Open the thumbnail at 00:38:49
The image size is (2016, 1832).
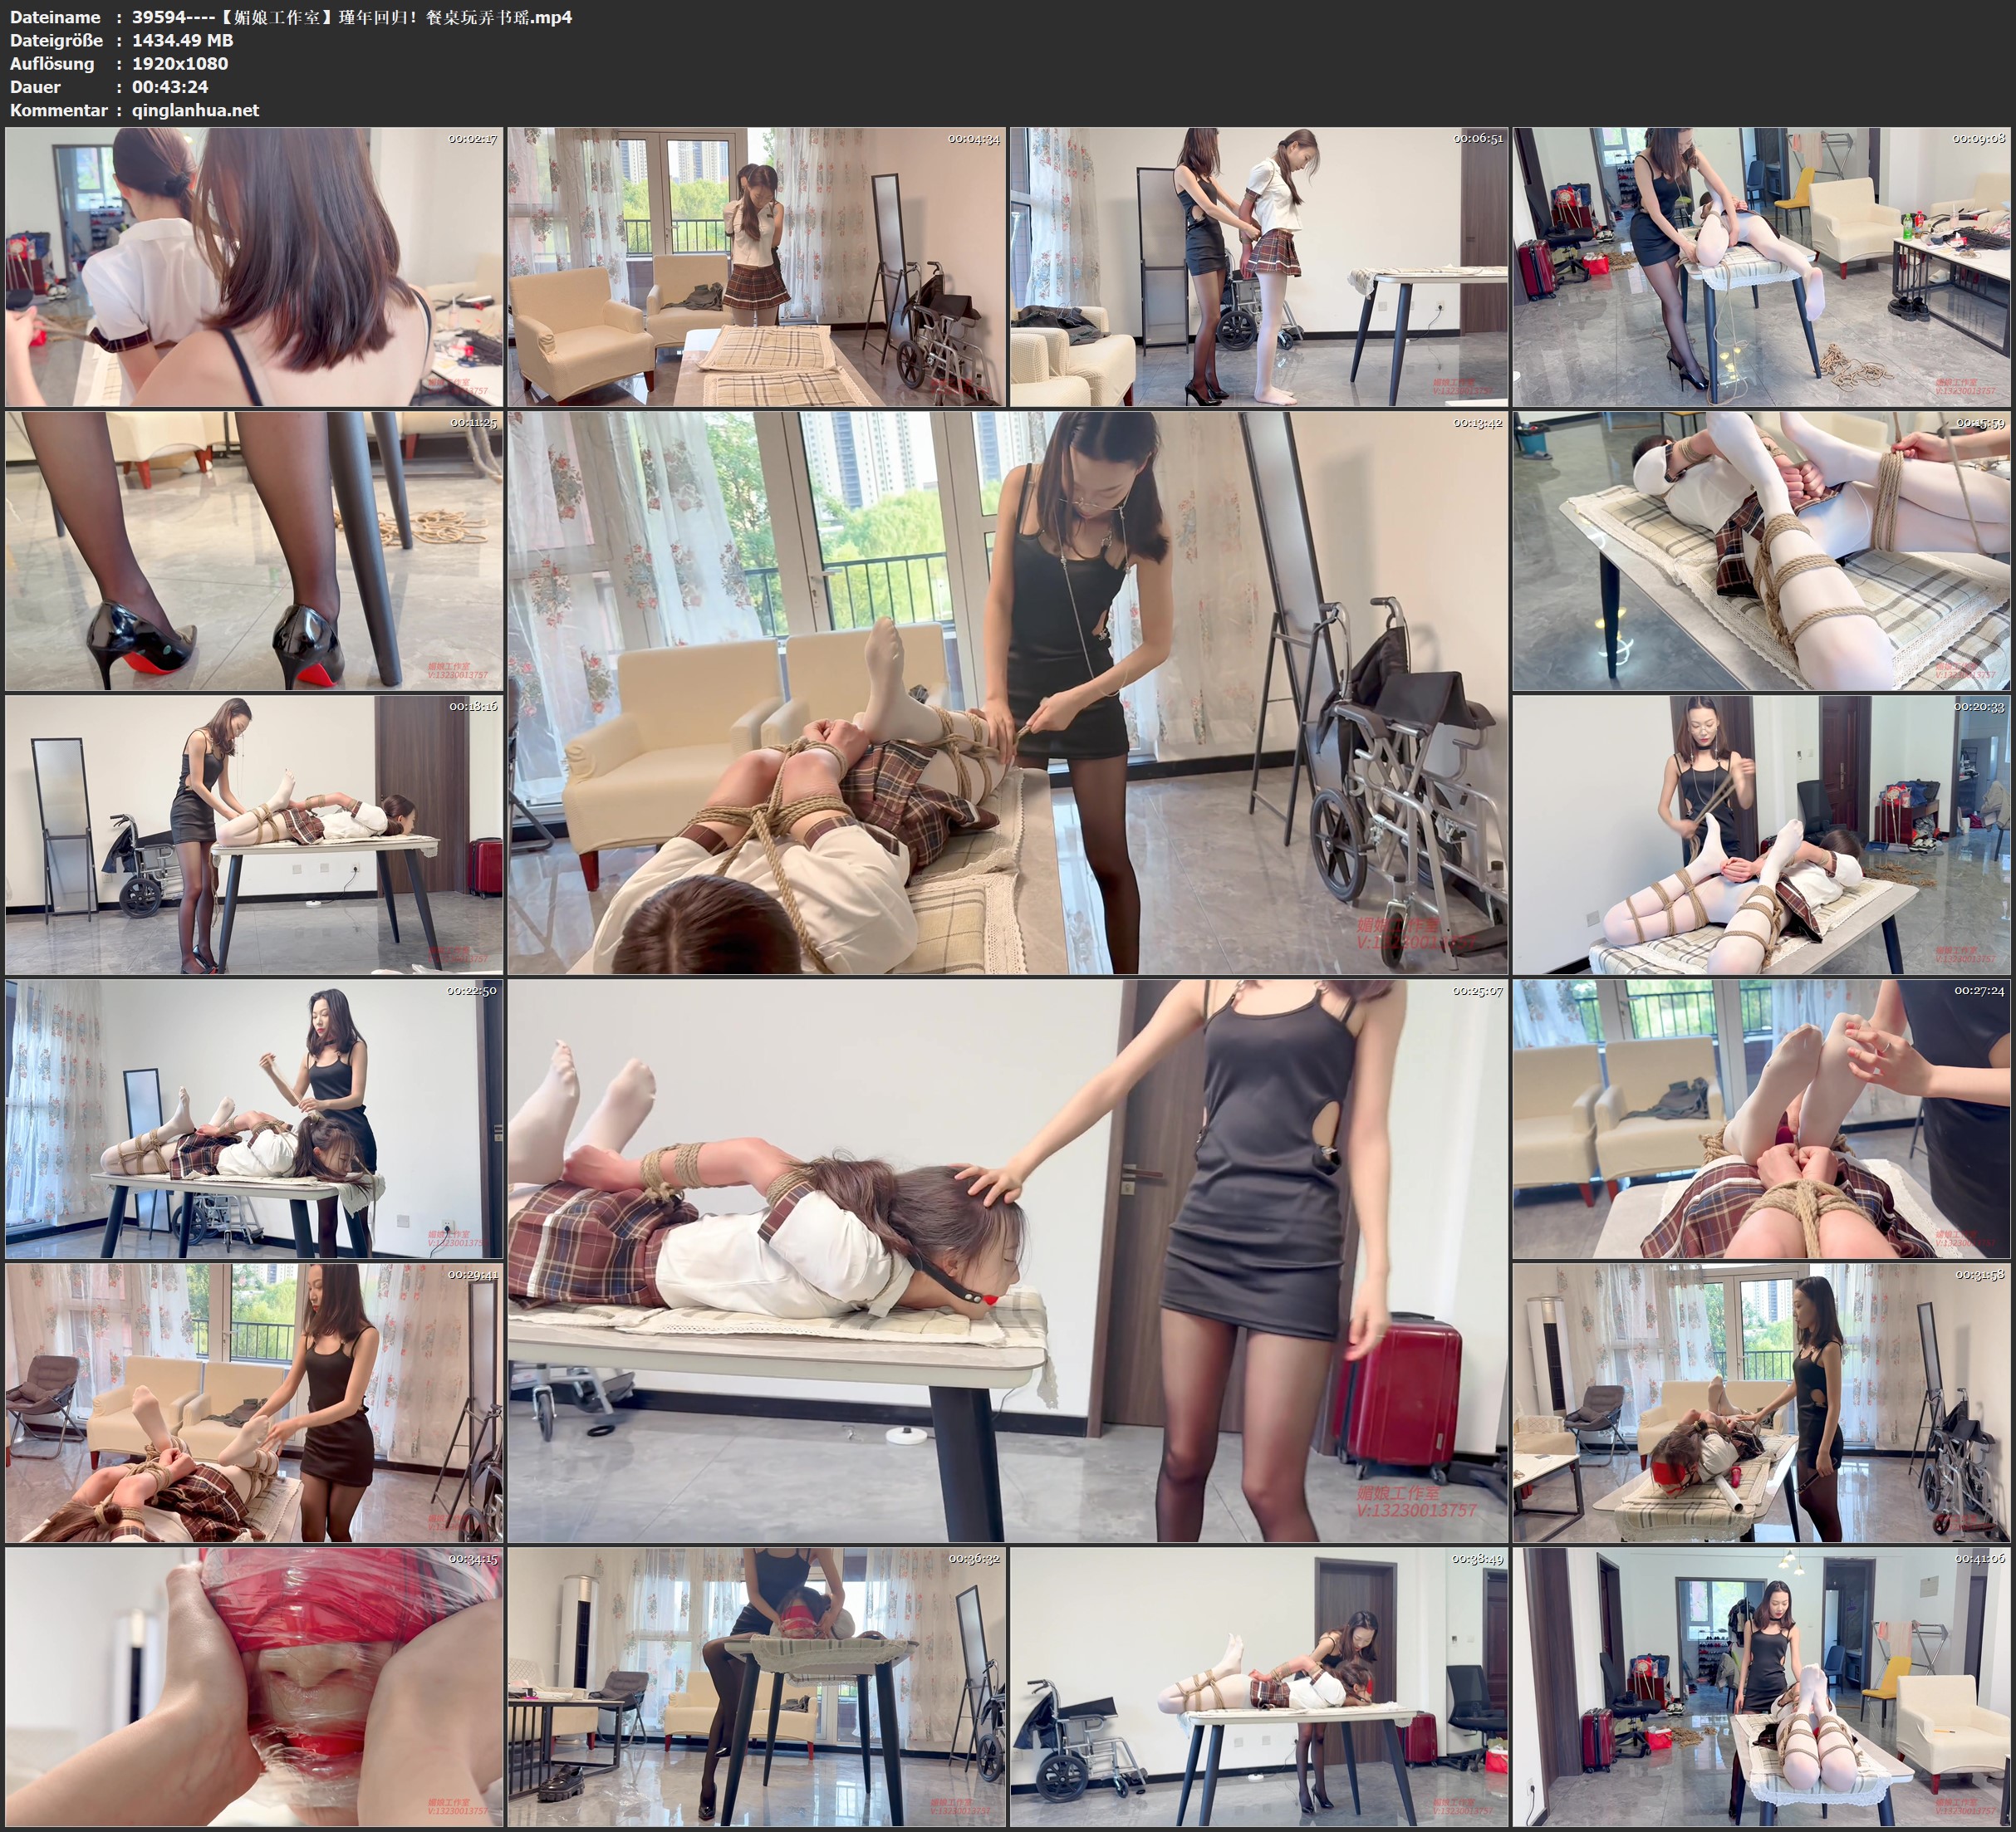point(1258,1686)
